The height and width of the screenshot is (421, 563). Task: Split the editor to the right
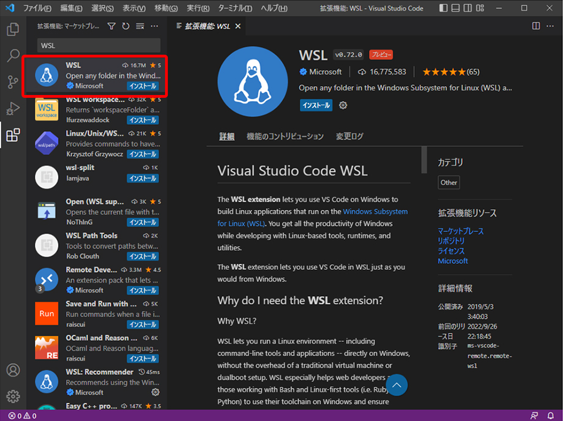coord(535,26)
